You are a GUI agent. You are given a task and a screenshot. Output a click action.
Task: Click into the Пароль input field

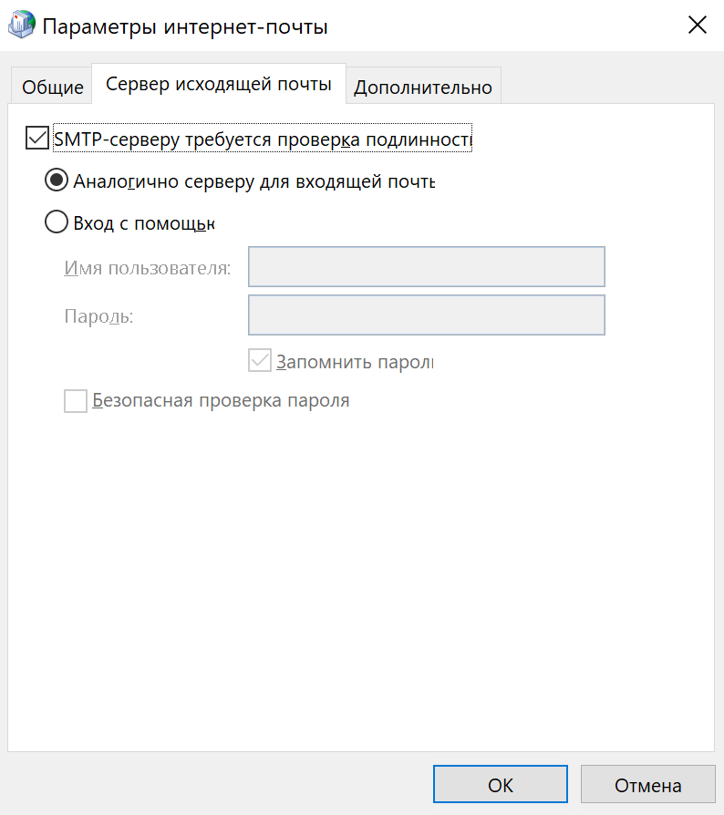(x=427, y=315)
